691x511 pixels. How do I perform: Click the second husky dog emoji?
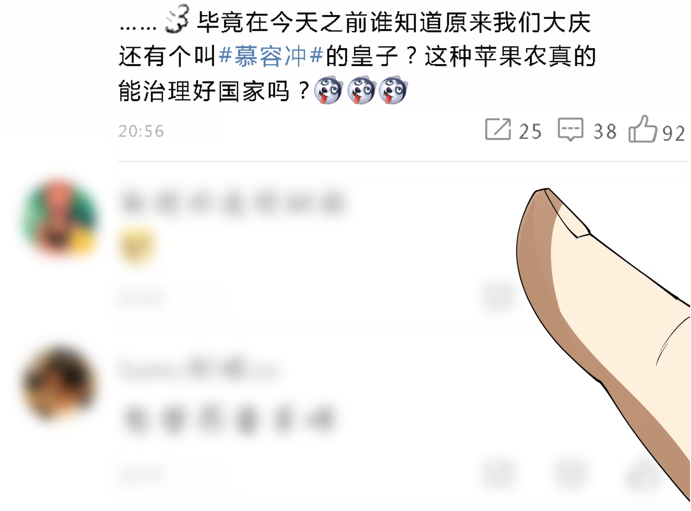tap(362, 90)
